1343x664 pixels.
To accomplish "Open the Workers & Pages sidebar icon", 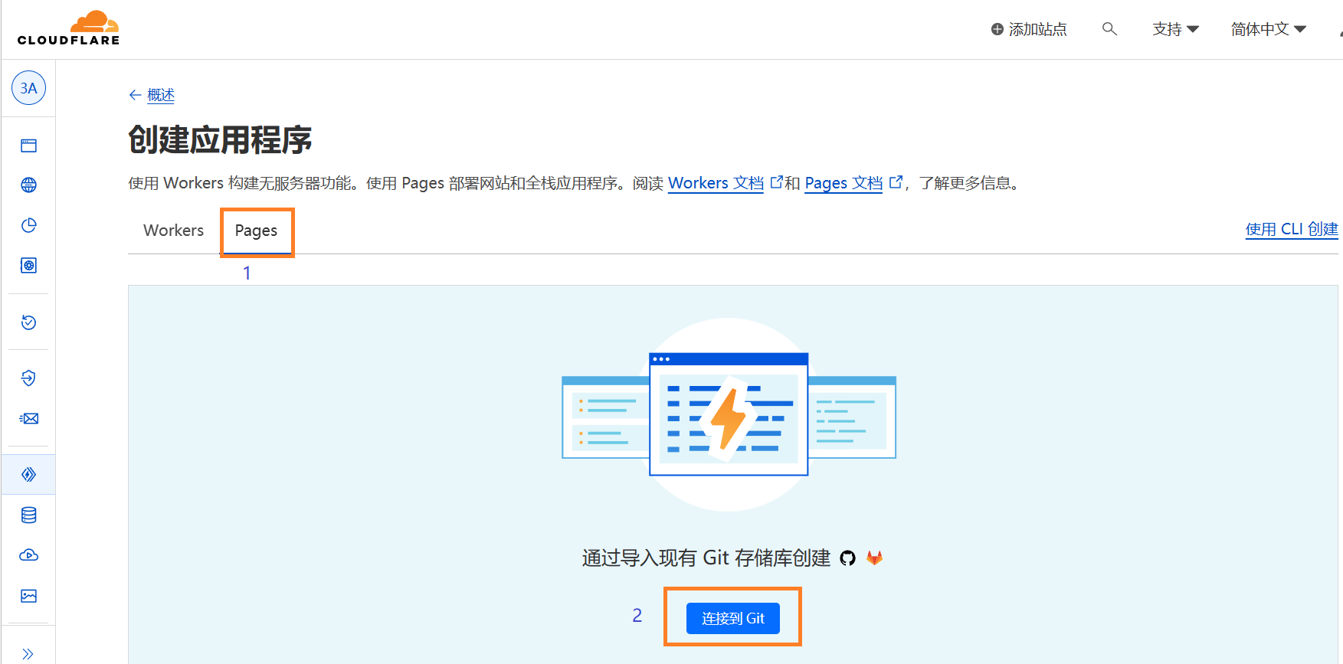I will click(28, 475).
